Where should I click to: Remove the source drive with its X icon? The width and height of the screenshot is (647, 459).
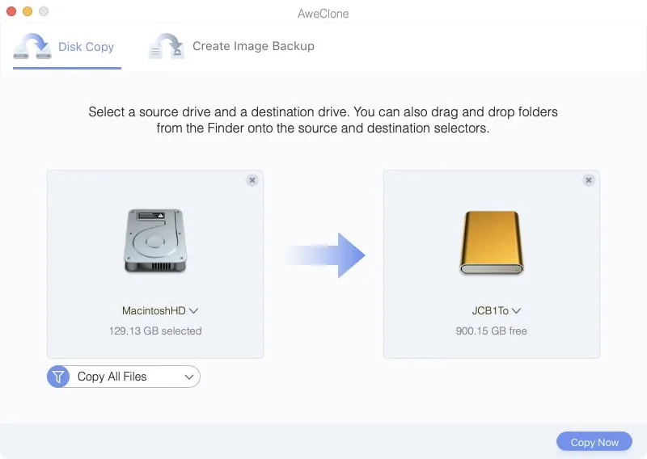coord(252,180)
